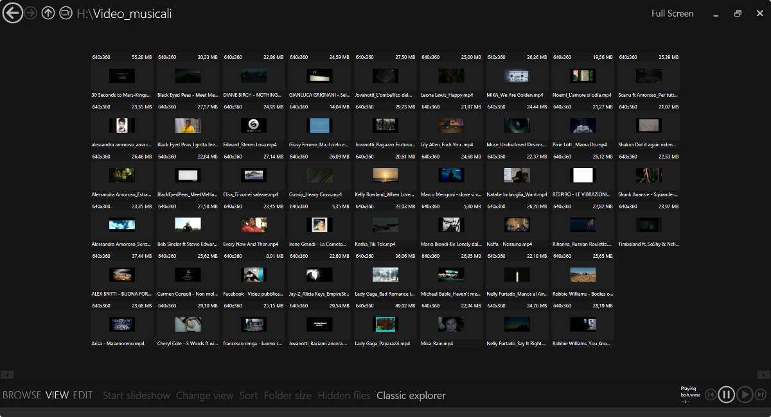Select Giusy Ferrero_Ma il cielo thumbnail
Image resolution: width=771 pixels, height=417 pixels.
[319, 126]
